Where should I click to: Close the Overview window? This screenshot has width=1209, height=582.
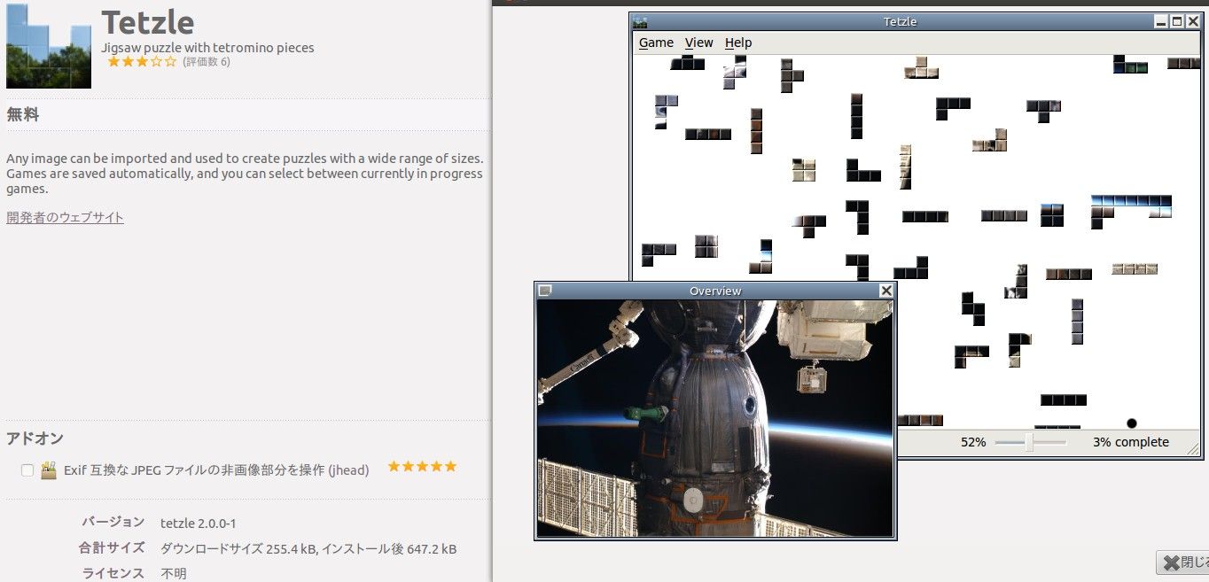coord(885,291)
